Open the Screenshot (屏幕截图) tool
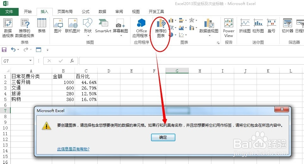304x164 pixels. (120, 27)
